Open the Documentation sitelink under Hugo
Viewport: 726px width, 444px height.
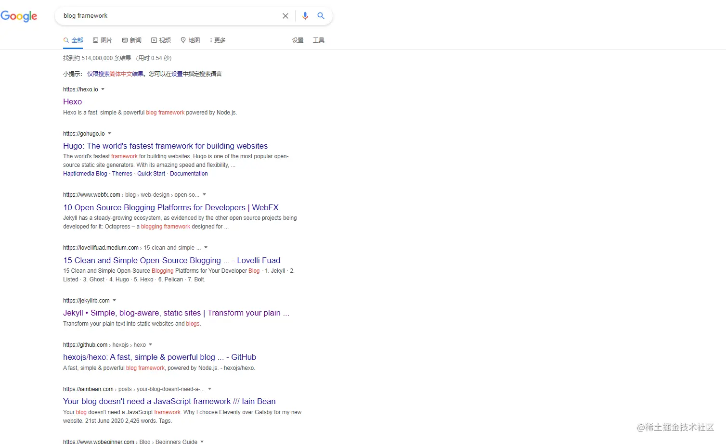189,174
